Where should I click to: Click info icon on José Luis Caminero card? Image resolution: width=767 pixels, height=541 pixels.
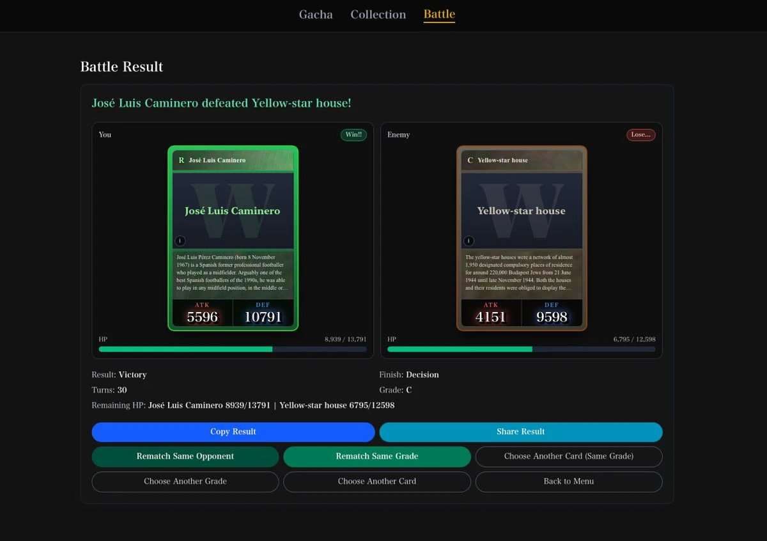[x=180, y=241]
